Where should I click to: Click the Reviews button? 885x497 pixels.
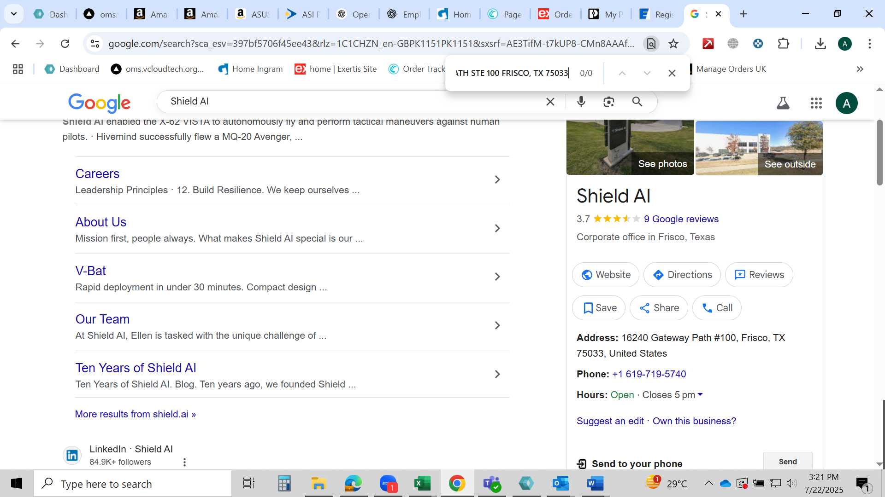coord(759,275)
